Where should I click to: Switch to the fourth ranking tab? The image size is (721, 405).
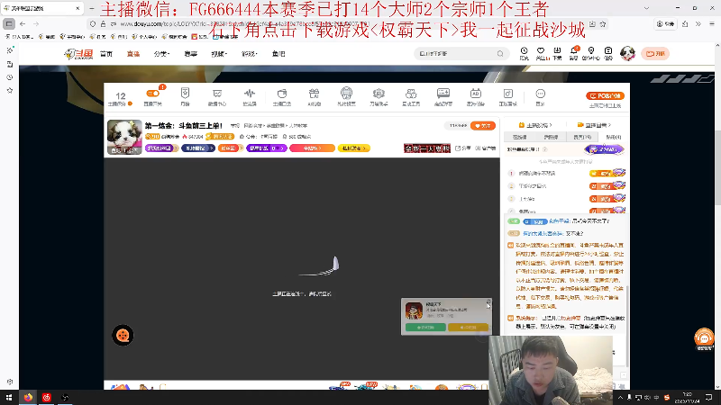pyautogui.click(x=614, y=138)
